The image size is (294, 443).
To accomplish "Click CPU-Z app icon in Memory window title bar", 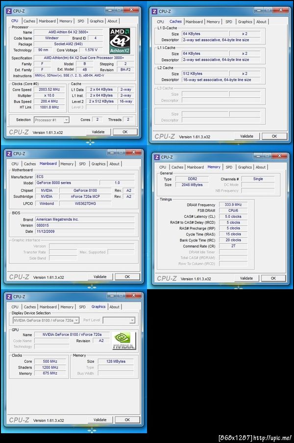I will 157,157.
